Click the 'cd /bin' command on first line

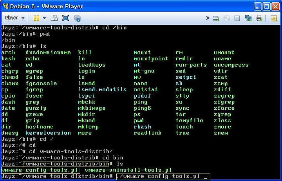(114, 28)
